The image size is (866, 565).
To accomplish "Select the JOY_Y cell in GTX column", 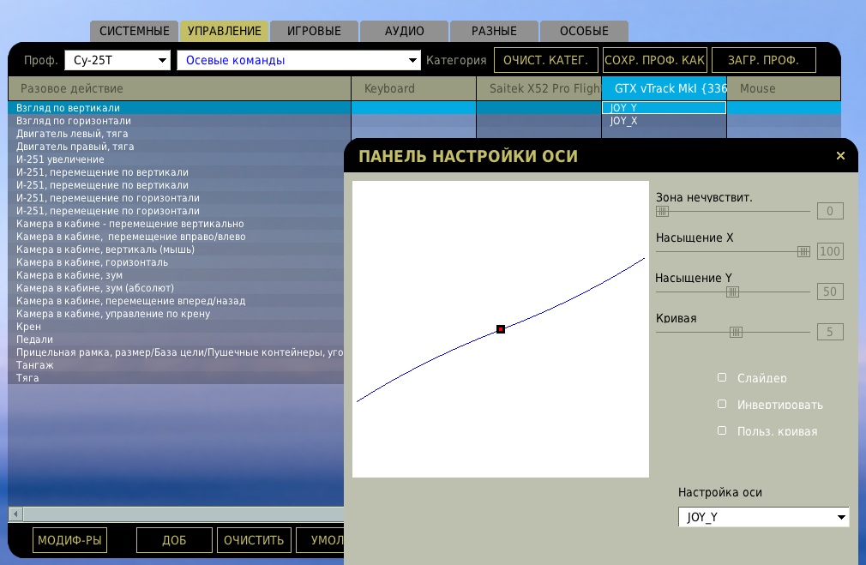I will pyautogui.click(x=664, y=108).
